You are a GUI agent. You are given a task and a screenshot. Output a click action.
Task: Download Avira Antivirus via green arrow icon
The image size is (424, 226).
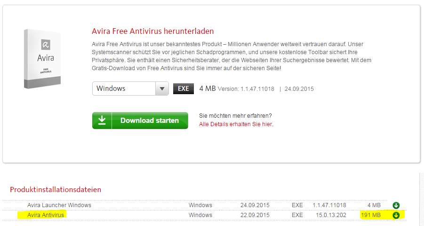[396, 216]
